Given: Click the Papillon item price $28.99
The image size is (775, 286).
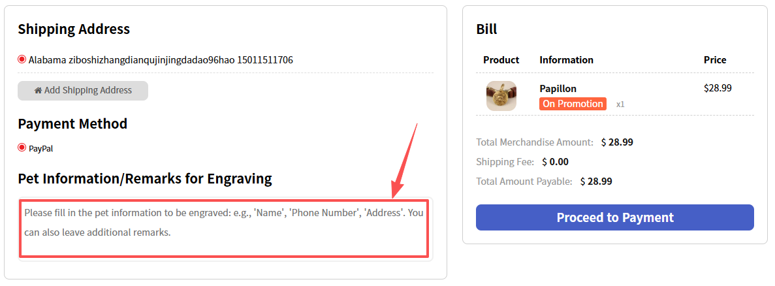Looking at the screenshot, I should point(718,88).
